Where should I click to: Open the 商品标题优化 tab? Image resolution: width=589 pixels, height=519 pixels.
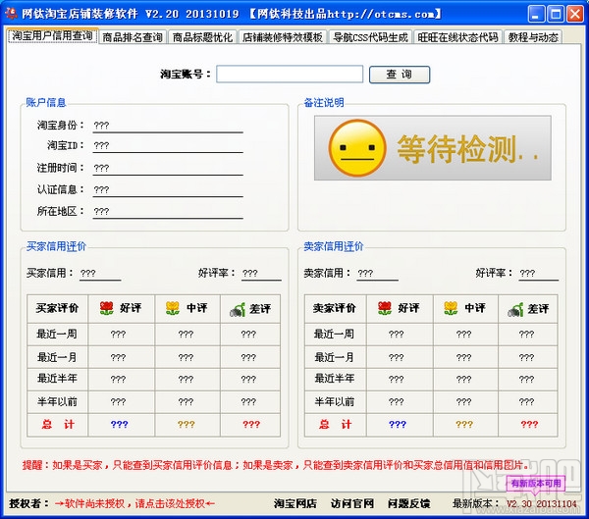click(x=202, y=37)
